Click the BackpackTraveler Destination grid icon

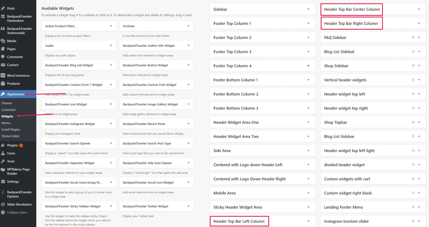click(3, 17)
